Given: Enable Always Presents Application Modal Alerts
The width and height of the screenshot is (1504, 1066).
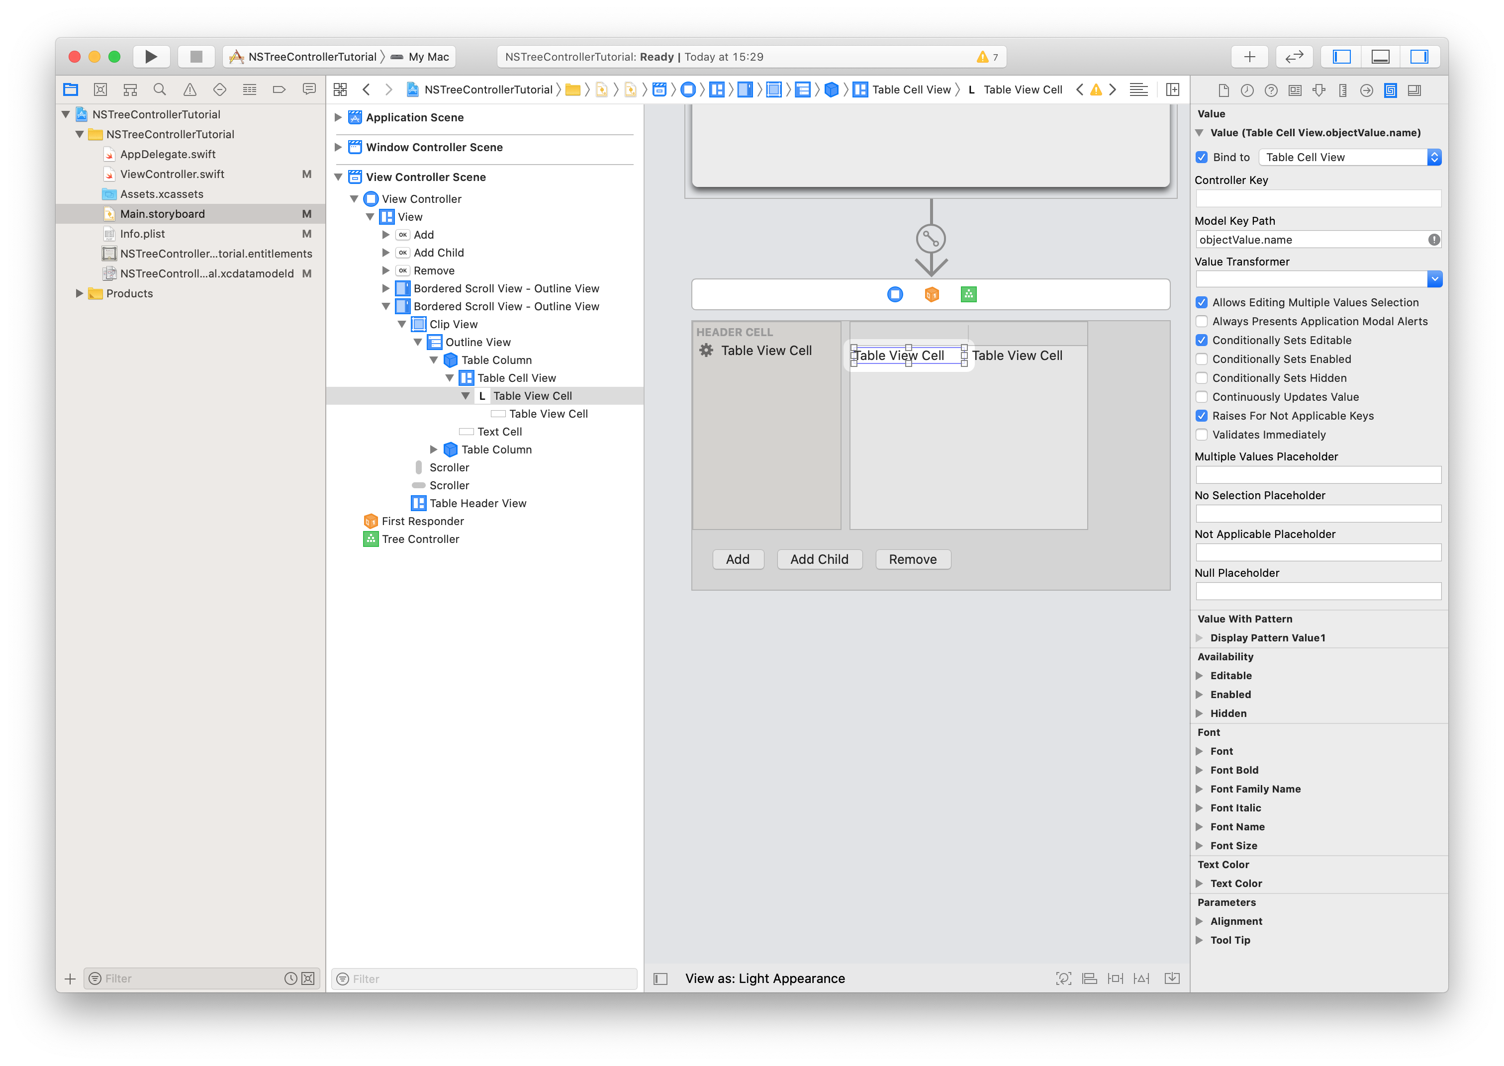Looking at the screenshot, I should pos(1202,321).
